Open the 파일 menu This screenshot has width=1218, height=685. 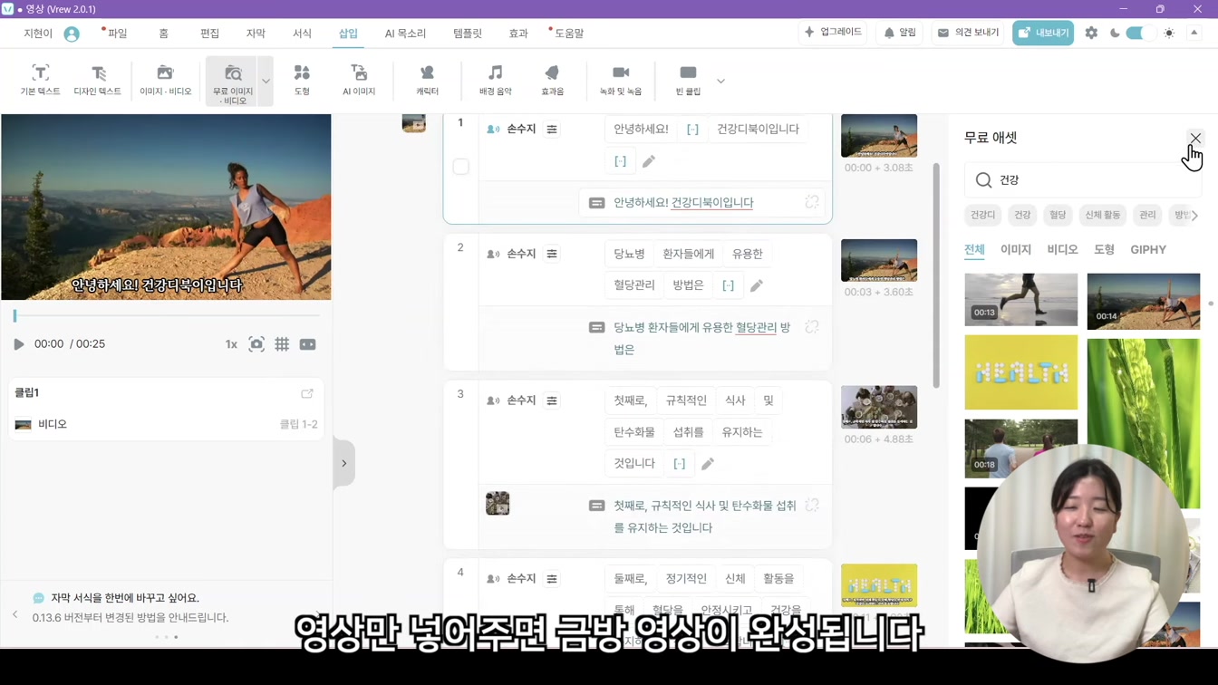117,34
